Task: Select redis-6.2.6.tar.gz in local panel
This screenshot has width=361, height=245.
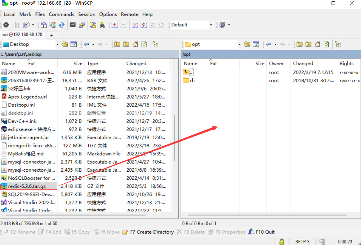Action: point(29,186)
